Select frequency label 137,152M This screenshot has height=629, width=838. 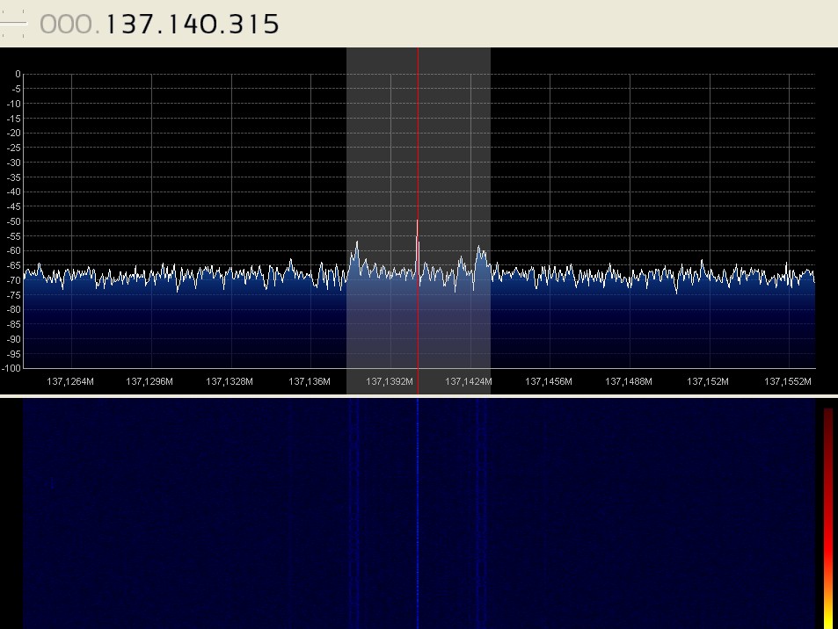(708, 382)
